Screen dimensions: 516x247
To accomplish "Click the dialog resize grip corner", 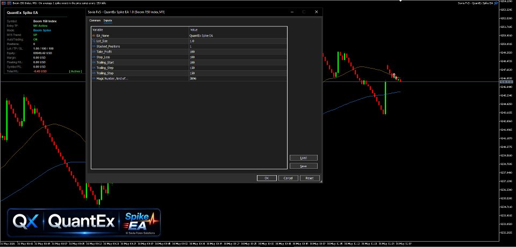I will point(321,181).
